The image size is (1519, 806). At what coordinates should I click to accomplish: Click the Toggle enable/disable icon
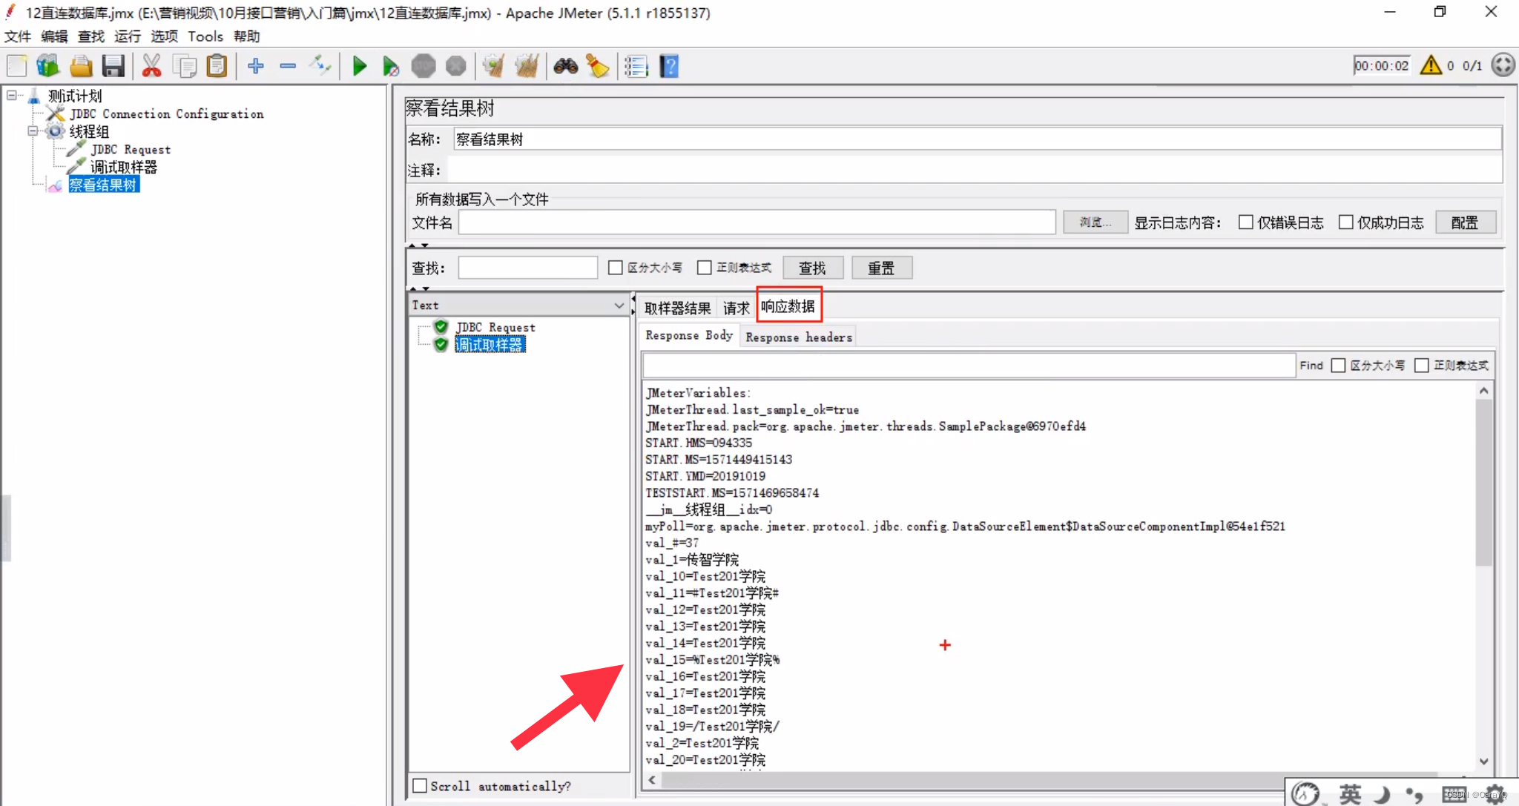(x=320, y=66)
